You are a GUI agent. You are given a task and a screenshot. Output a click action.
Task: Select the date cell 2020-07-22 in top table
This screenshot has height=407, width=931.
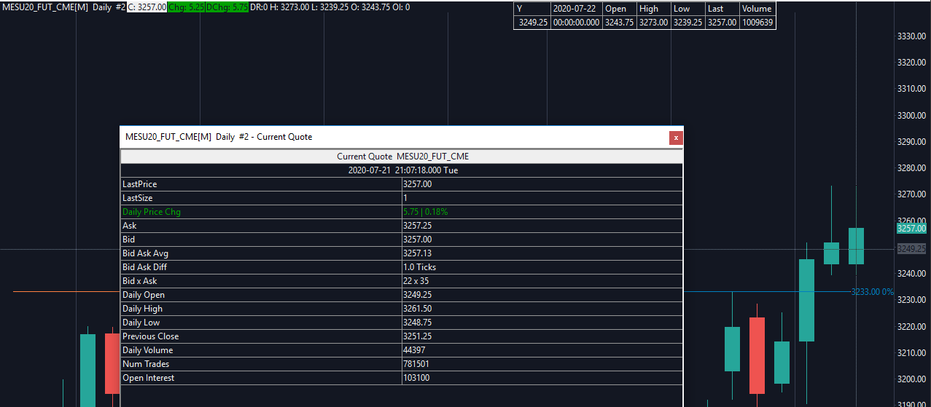(576, 9)
